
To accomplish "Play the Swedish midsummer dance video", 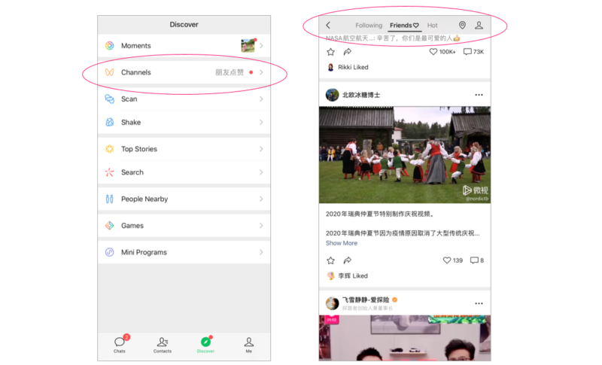I will 404,154.
